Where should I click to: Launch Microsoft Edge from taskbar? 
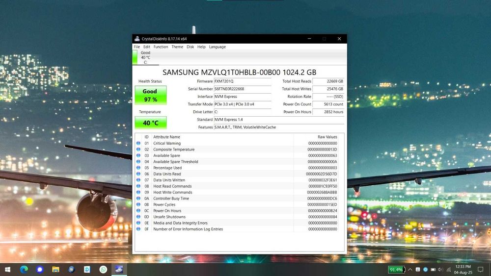click(24, 270)
